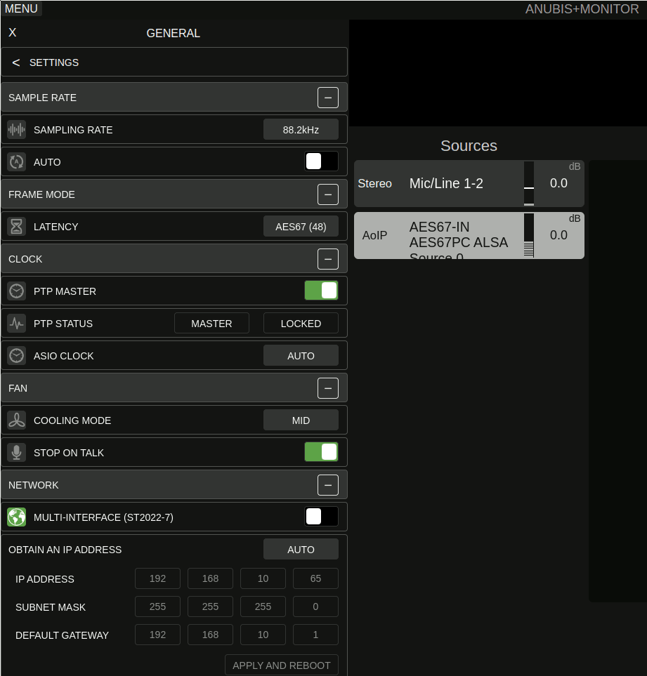Click the Mic/Line 1-2 level meter
The image size is (647, 676).
pos(529,184)
